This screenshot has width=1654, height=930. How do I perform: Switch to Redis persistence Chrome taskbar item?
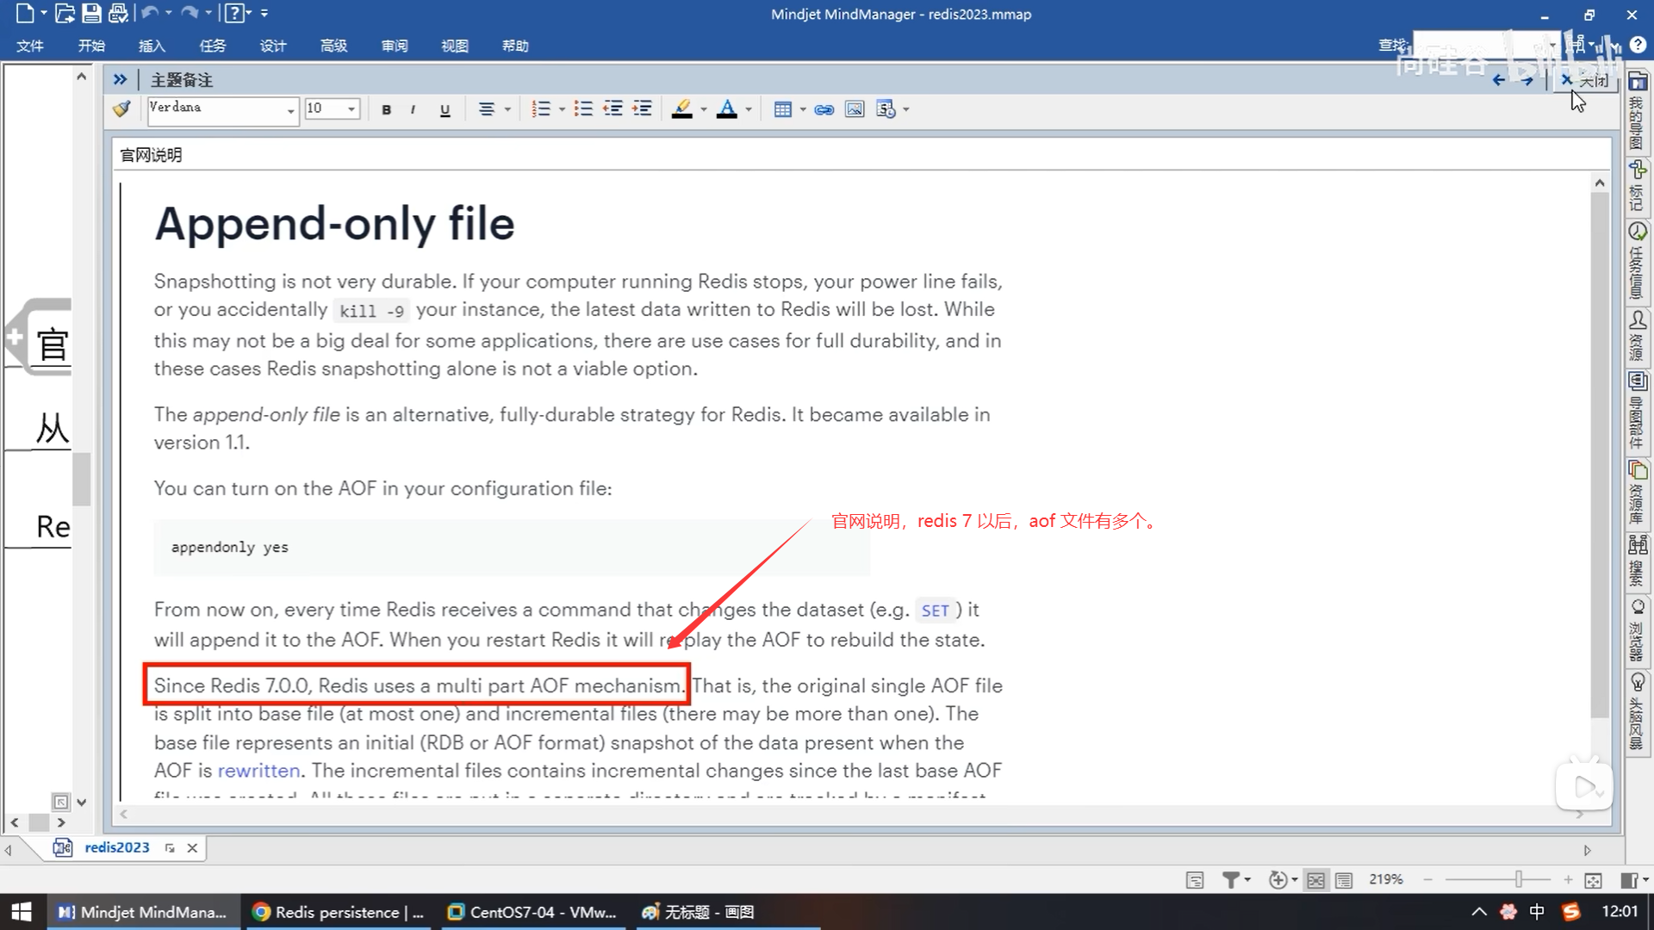[338, 912]
